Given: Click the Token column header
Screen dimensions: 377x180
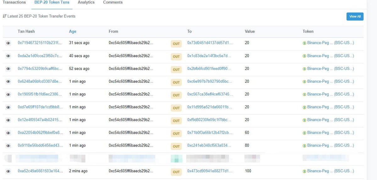Looking at the screenshot, I should 308,31.
